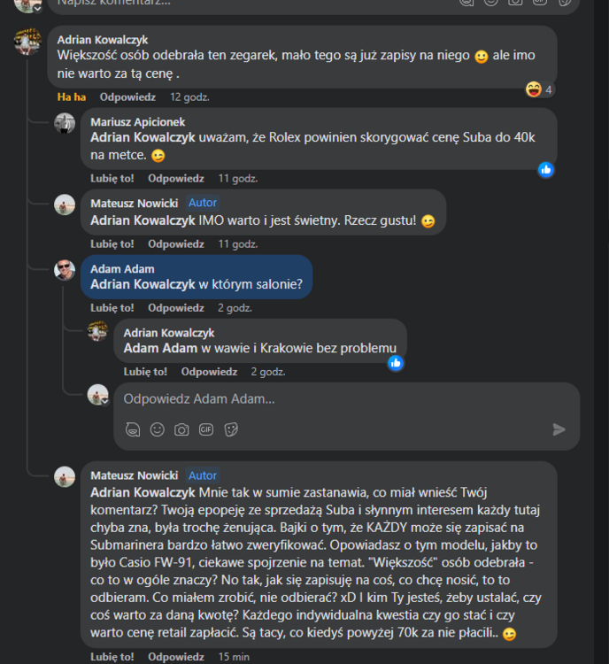Open Mariusz Apicionek's profile name link

click(137, 121)
